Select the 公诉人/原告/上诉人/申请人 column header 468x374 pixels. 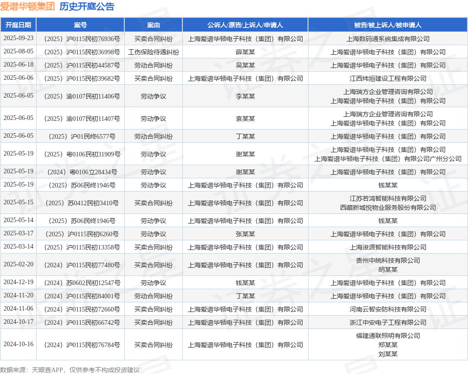point(245,25)
